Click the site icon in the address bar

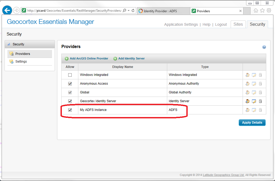tap(24, 11)
